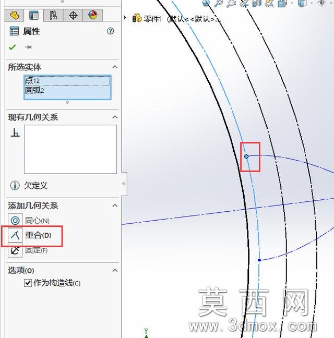Click the panel collapse handle beside the graphics area
Screen dimensions: 334x338
click(124, 184)
